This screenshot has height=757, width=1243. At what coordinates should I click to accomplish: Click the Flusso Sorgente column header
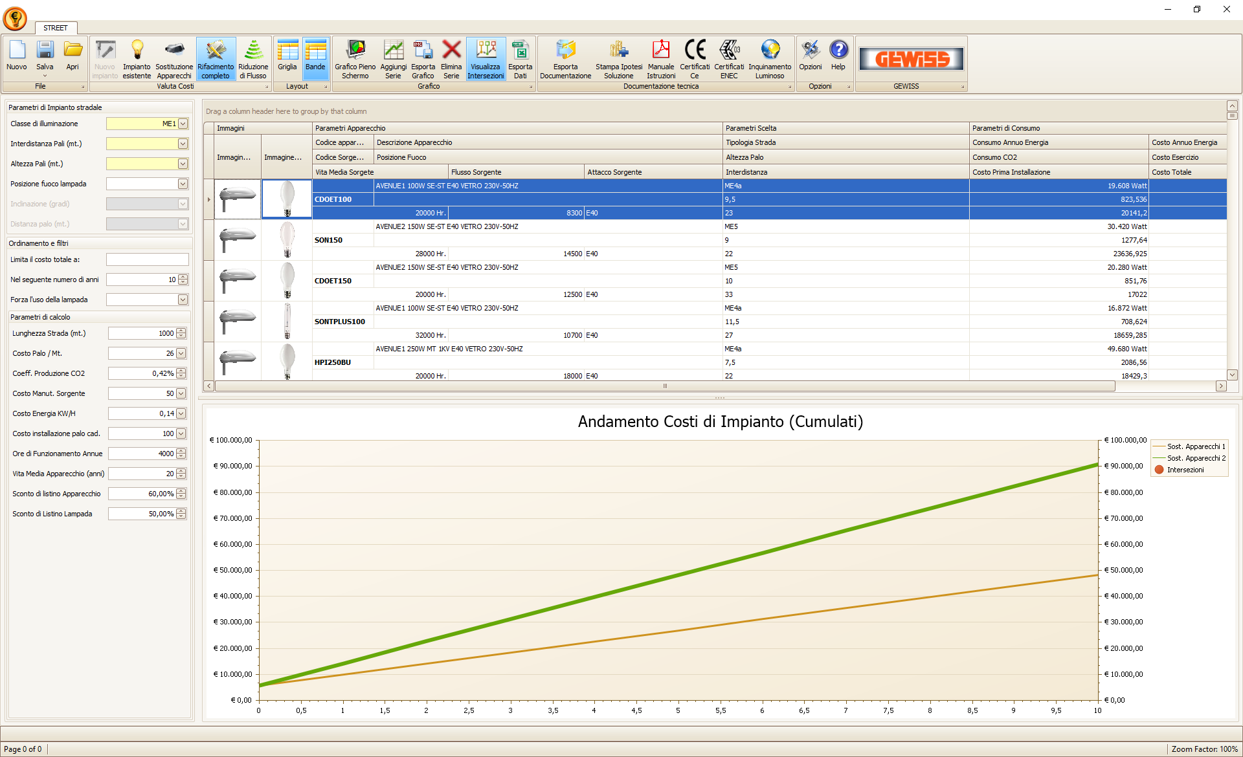pyautogui.click(x=516, y=172)
